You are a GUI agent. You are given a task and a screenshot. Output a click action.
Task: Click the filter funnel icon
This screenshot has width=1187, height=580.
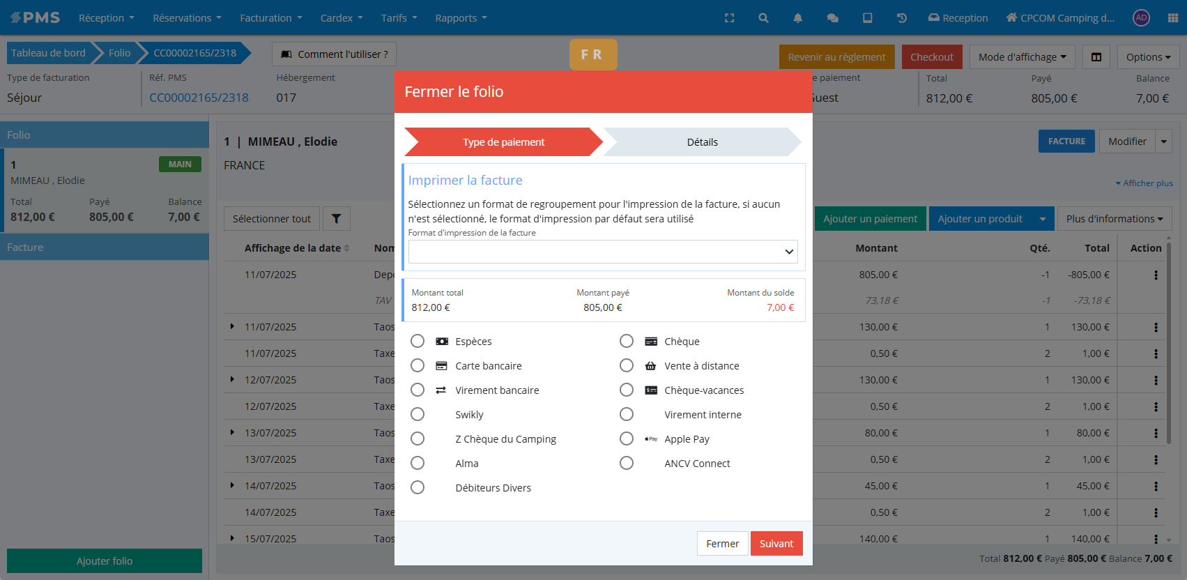point(336,219)
